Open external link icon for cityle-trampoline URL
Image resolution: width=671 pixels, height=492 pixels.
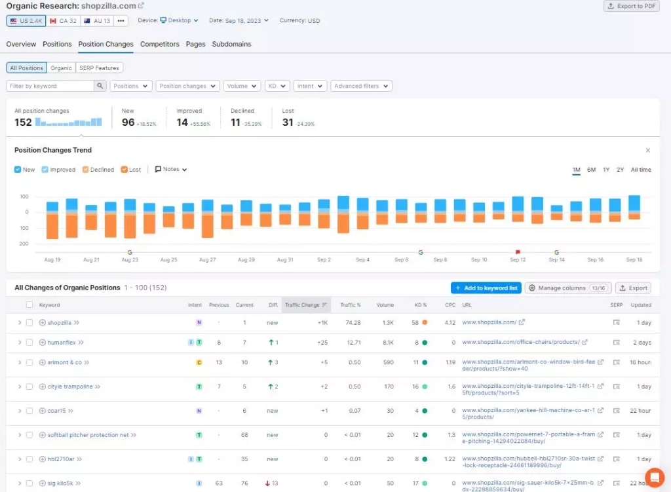click(x=600, y=386)
